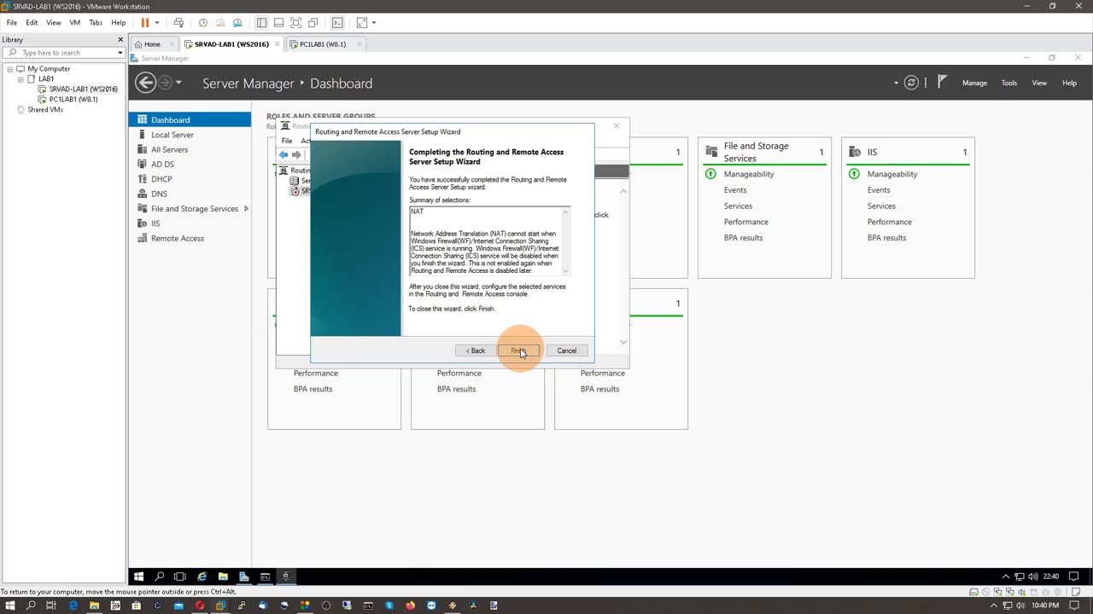Open Command Prompt in guest taskbar
Viewport: 1093px width, 614px height.
pyautogui.click(x=265, y=576)
